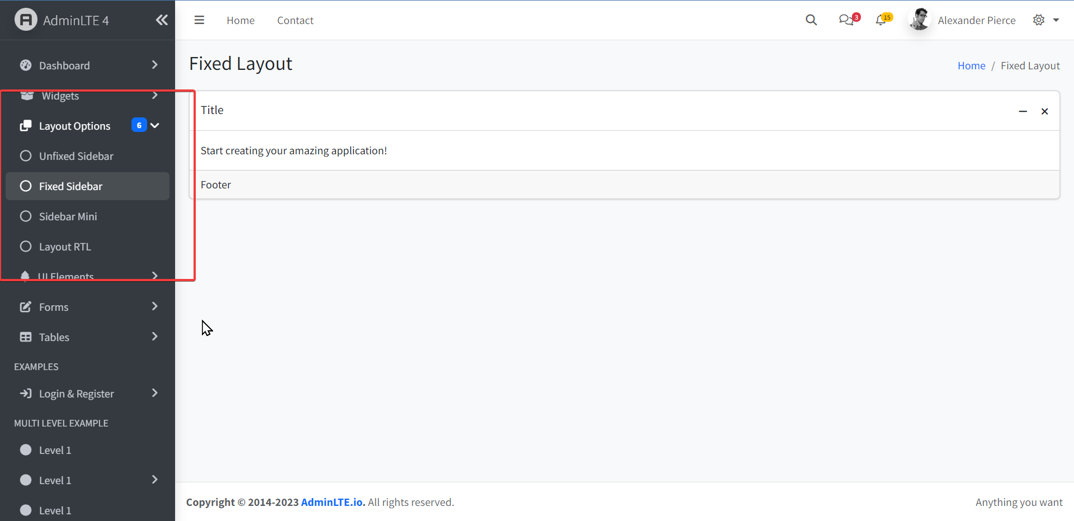This screenshot has height=521, width=1074.
Task: Open messages icon showing 3 notifications
Action: point(846,20)
